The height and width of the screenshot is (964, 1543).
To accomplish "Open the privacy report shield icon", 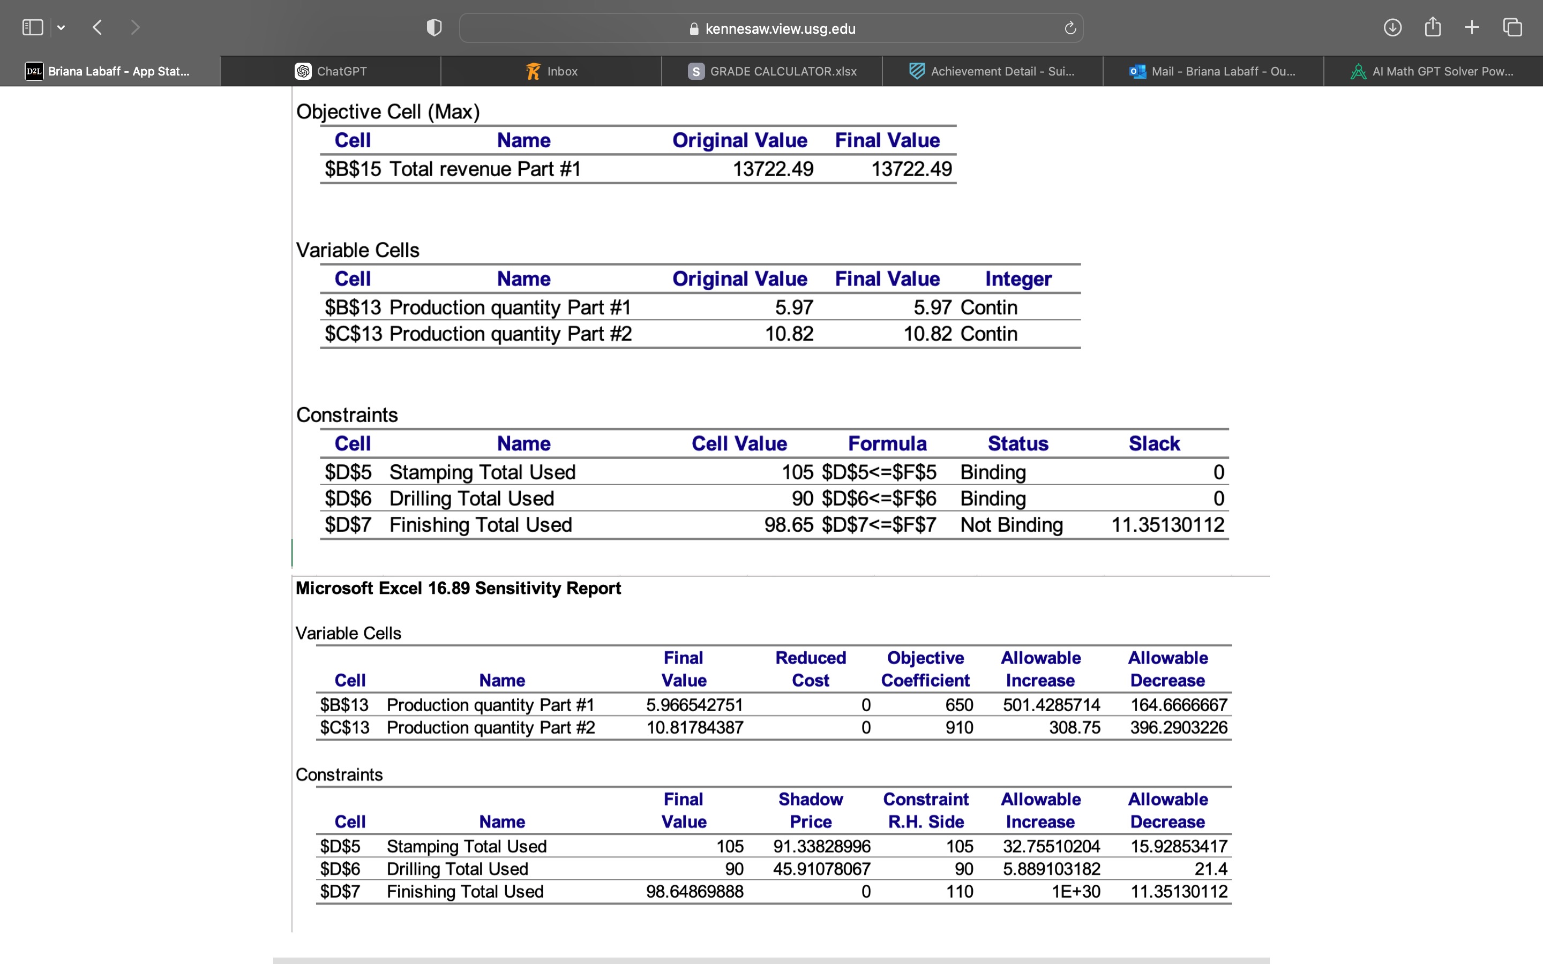I will pyautogui.click(x=433, y=27).
